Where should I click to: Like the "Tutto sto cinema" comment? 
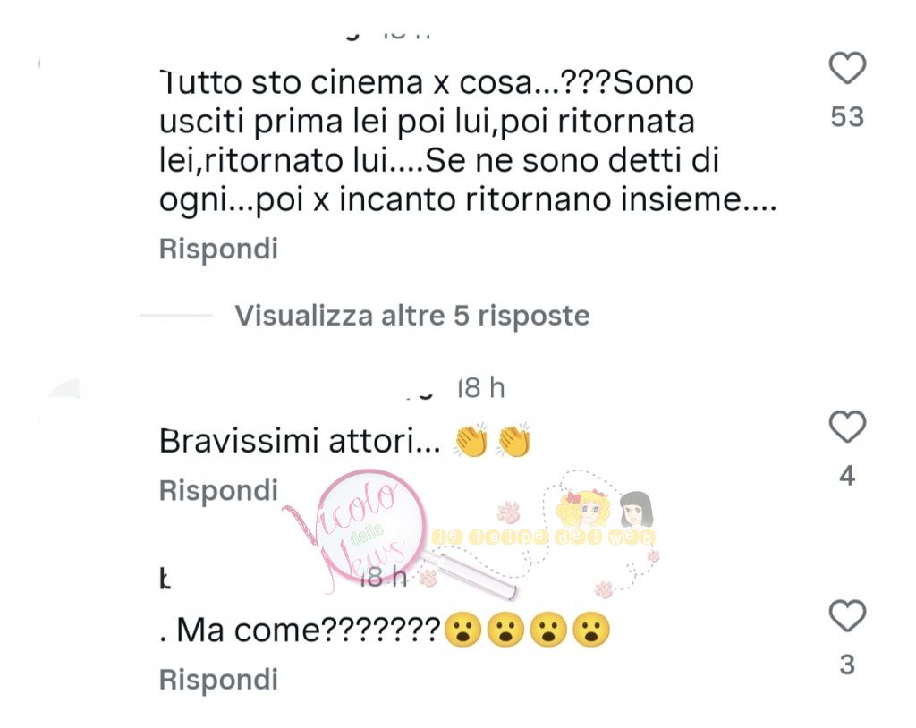pos(847,68)
